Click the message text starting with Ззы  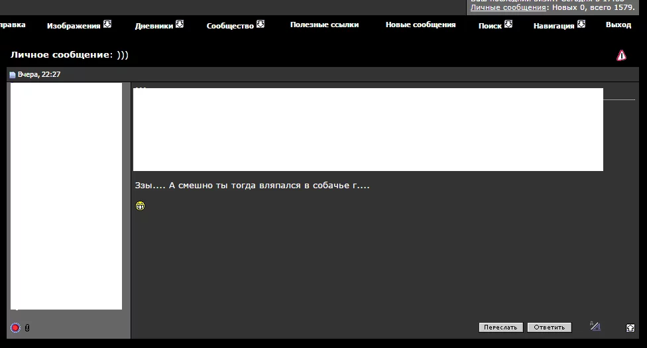click(x=252, y=186)
